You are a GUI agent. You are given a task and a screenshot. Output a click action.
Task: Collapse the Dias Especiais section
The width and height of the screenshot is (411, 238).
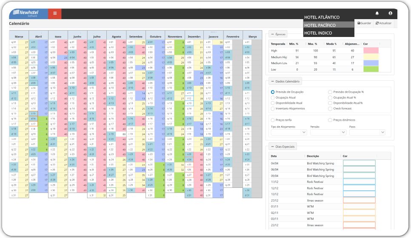click(x=283, y=147)
